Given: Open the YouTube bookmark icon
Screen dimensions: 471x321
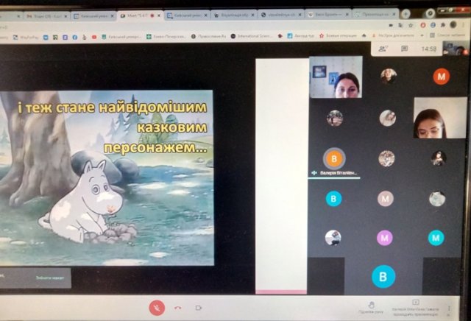Looking at the screenshot, I should point(94,38).
